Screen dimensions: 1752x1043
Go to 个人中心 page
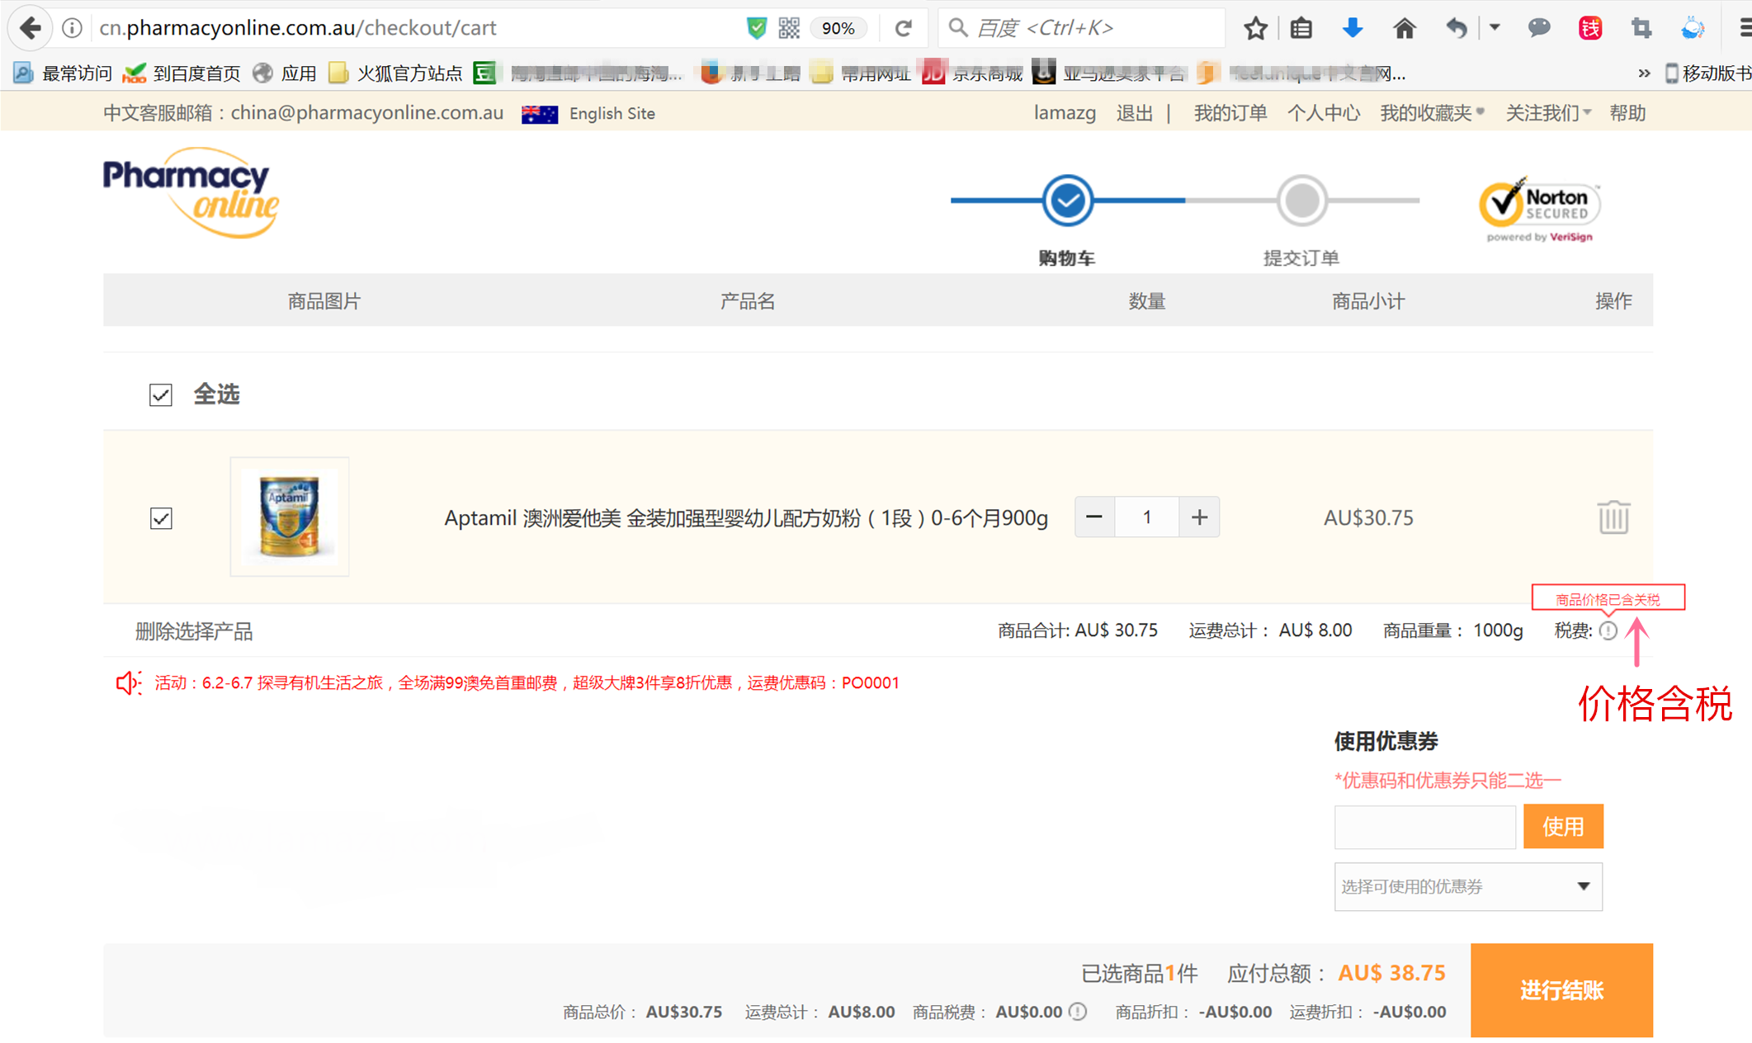coord(1323,113)
